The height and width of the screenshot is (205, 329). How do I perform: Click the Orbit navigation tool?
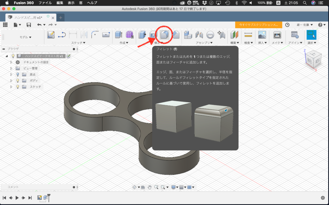[x=135, y=187]
